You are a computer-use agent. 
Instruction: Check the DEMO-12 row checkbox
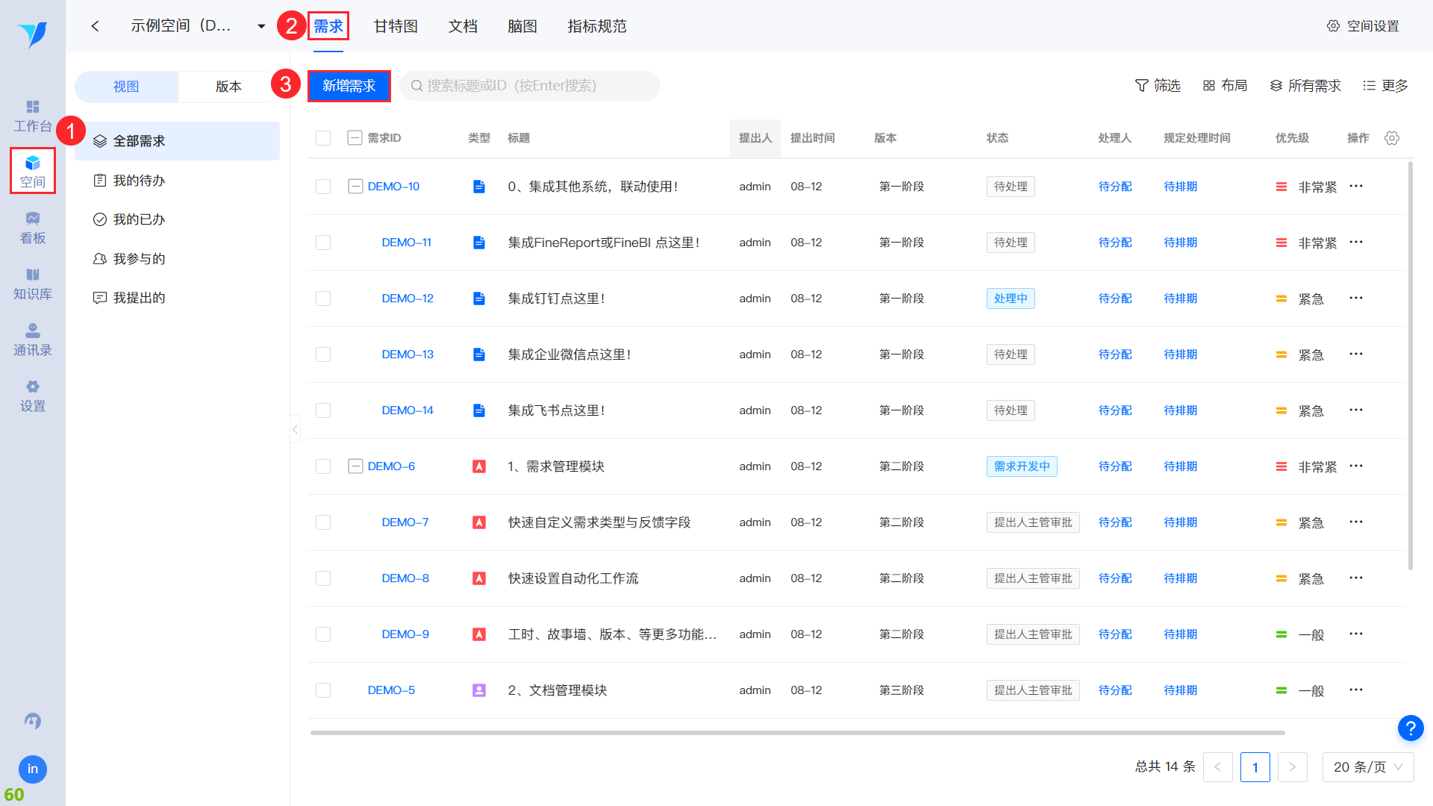click(x=323, y=299)
